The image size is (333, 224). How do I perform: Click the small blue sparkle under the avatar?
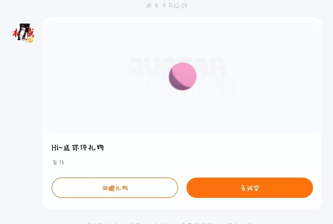pos(26,41)
